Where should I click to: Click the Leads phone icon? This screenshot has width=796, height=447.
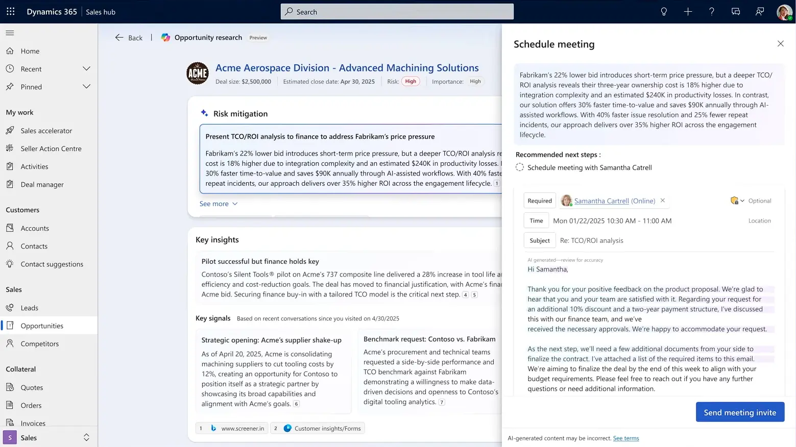click(10, 308)
